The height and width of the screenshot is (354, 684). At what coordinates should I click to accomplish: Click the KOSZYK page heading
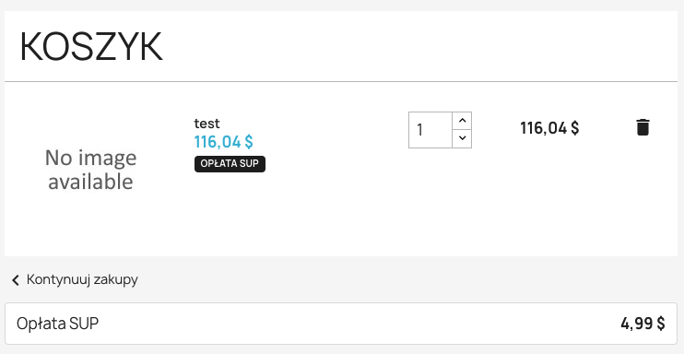[x=91, y=47]
